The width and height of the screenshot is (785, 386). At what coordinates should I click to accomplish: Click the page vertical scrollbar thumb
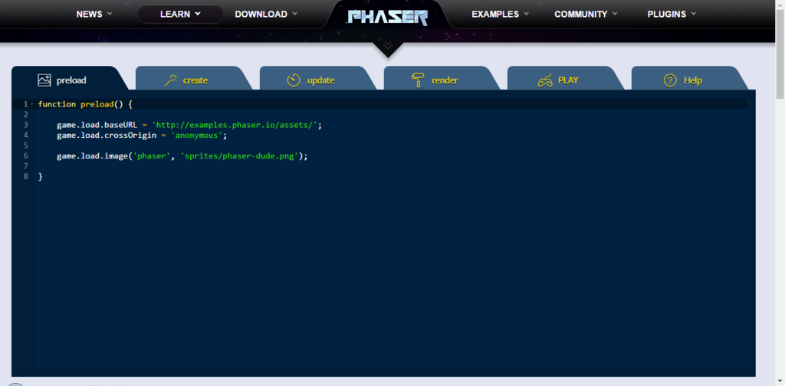tap(780, 54)
